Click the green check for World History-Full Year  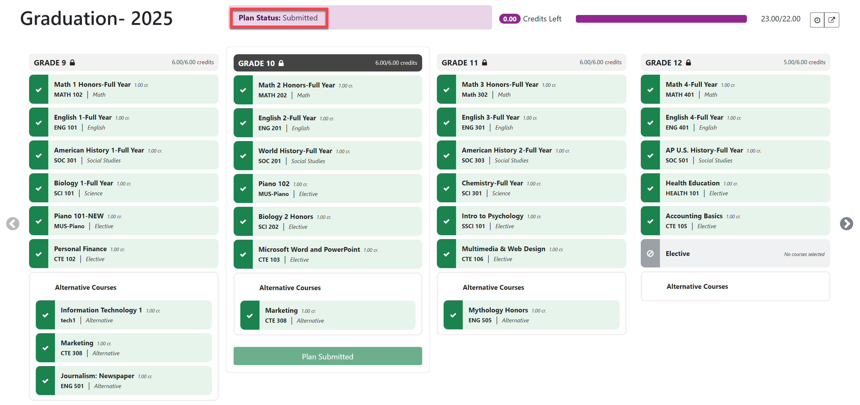(x=243, y=156)
